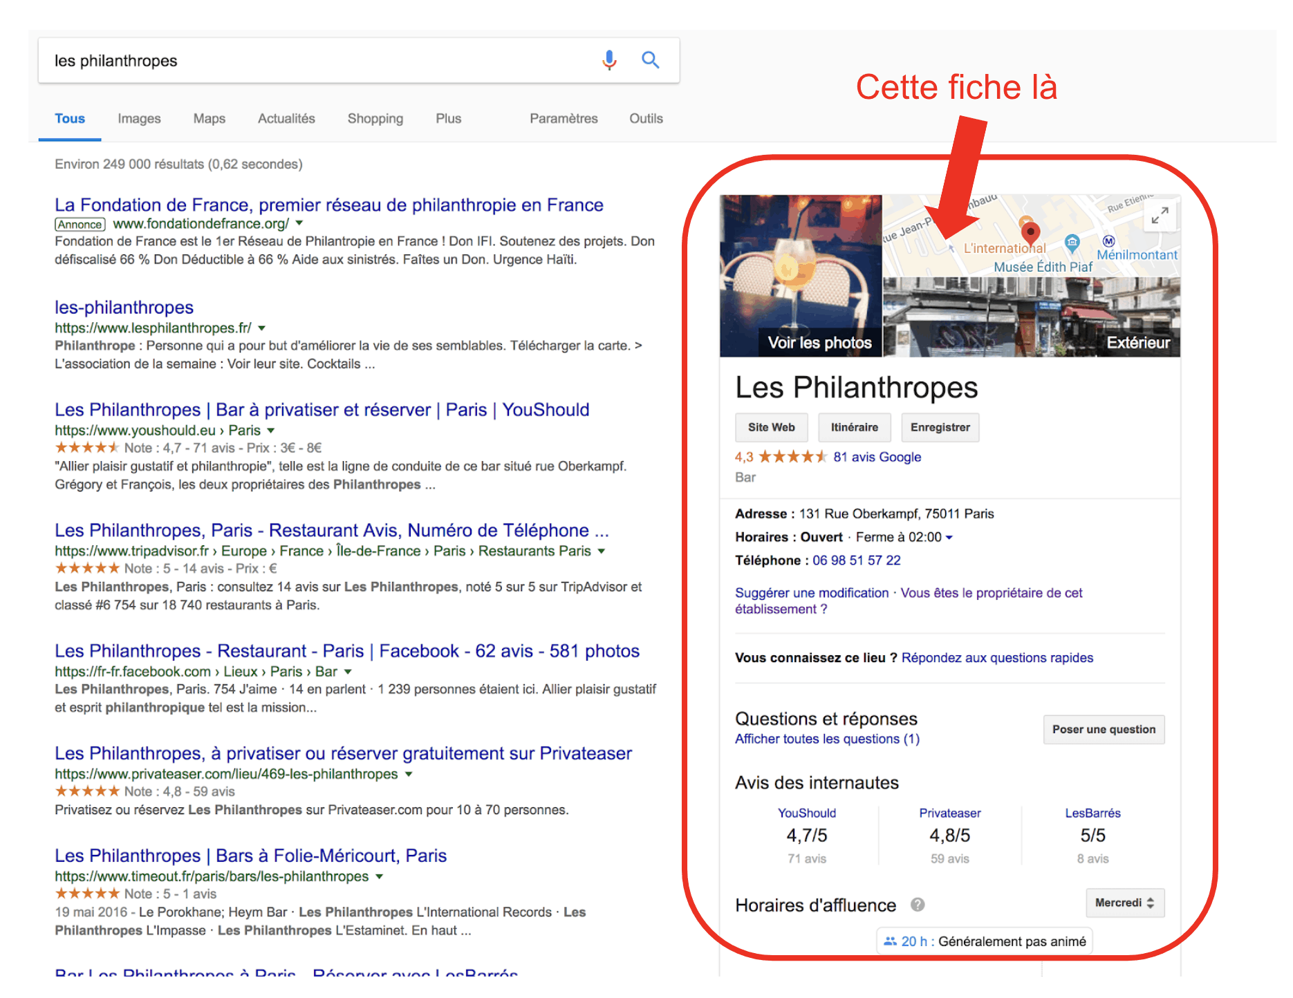The width and height of the screenshot is (1293, 998).
Task: Click the Itinéraire button
Action: [x=855, y=427]
